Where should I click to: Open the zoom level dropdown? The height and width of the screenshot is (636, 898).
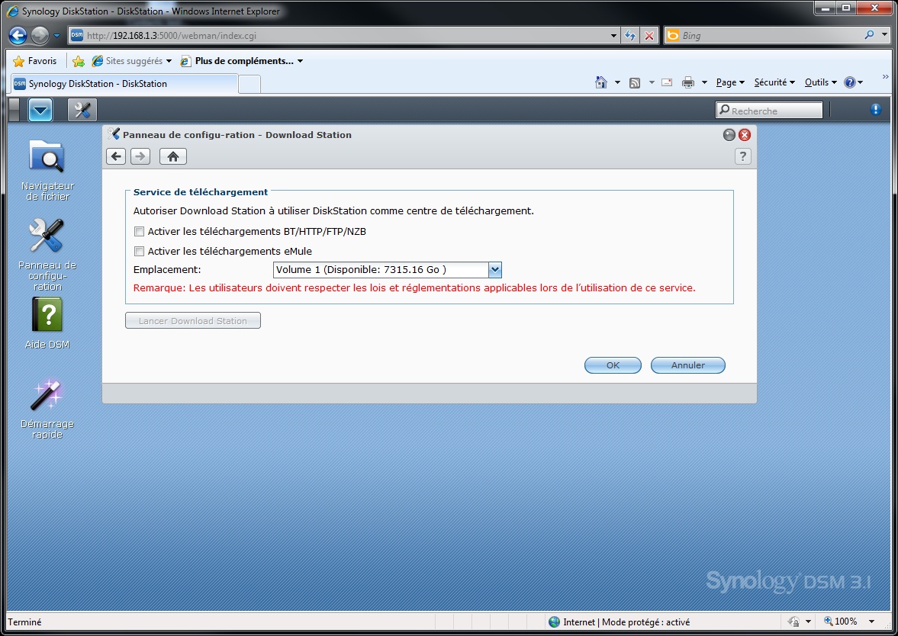[x=871, y=622]
